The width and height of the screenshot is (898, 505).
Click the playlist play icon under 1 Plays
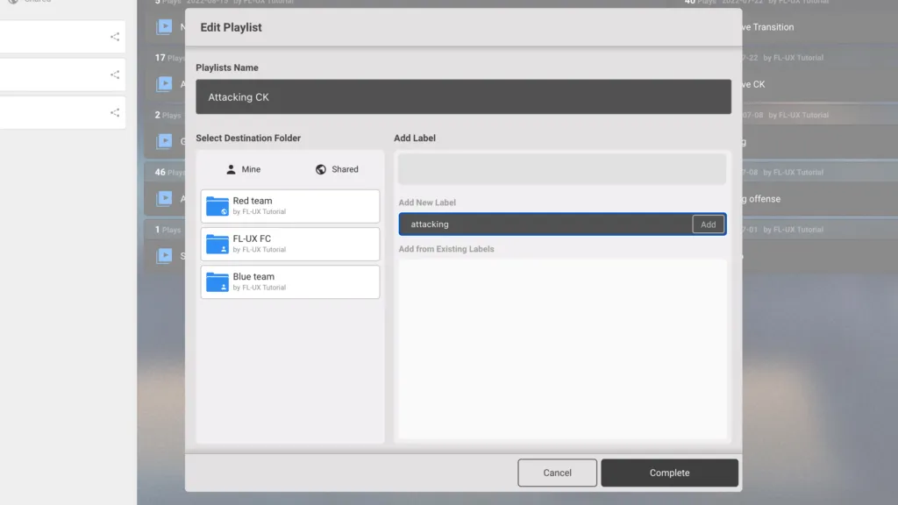pos(164,255)
